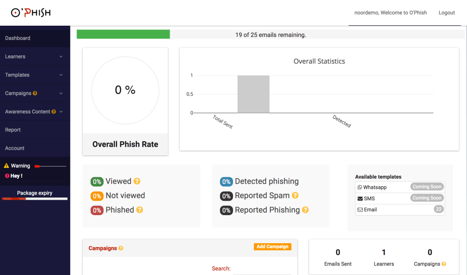Viewport: 467px width, 275px height.
Task: Click the emails remaining progress bar
Action: click(271, 35)
